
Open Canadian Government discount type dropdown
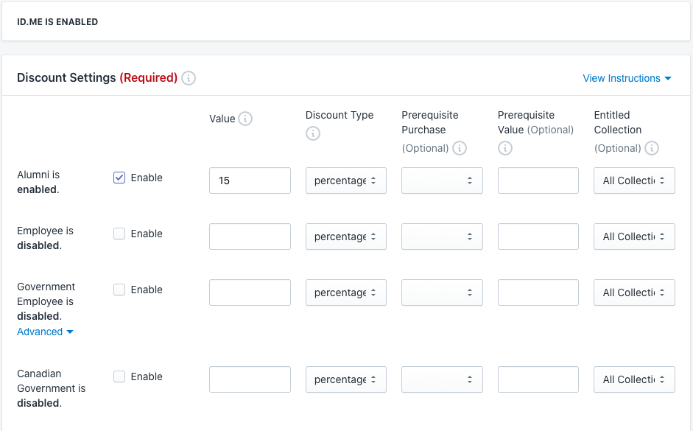346,379
